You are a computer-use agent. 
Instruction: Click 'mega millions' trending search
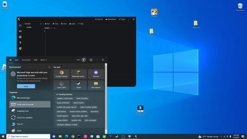(62, 120)
